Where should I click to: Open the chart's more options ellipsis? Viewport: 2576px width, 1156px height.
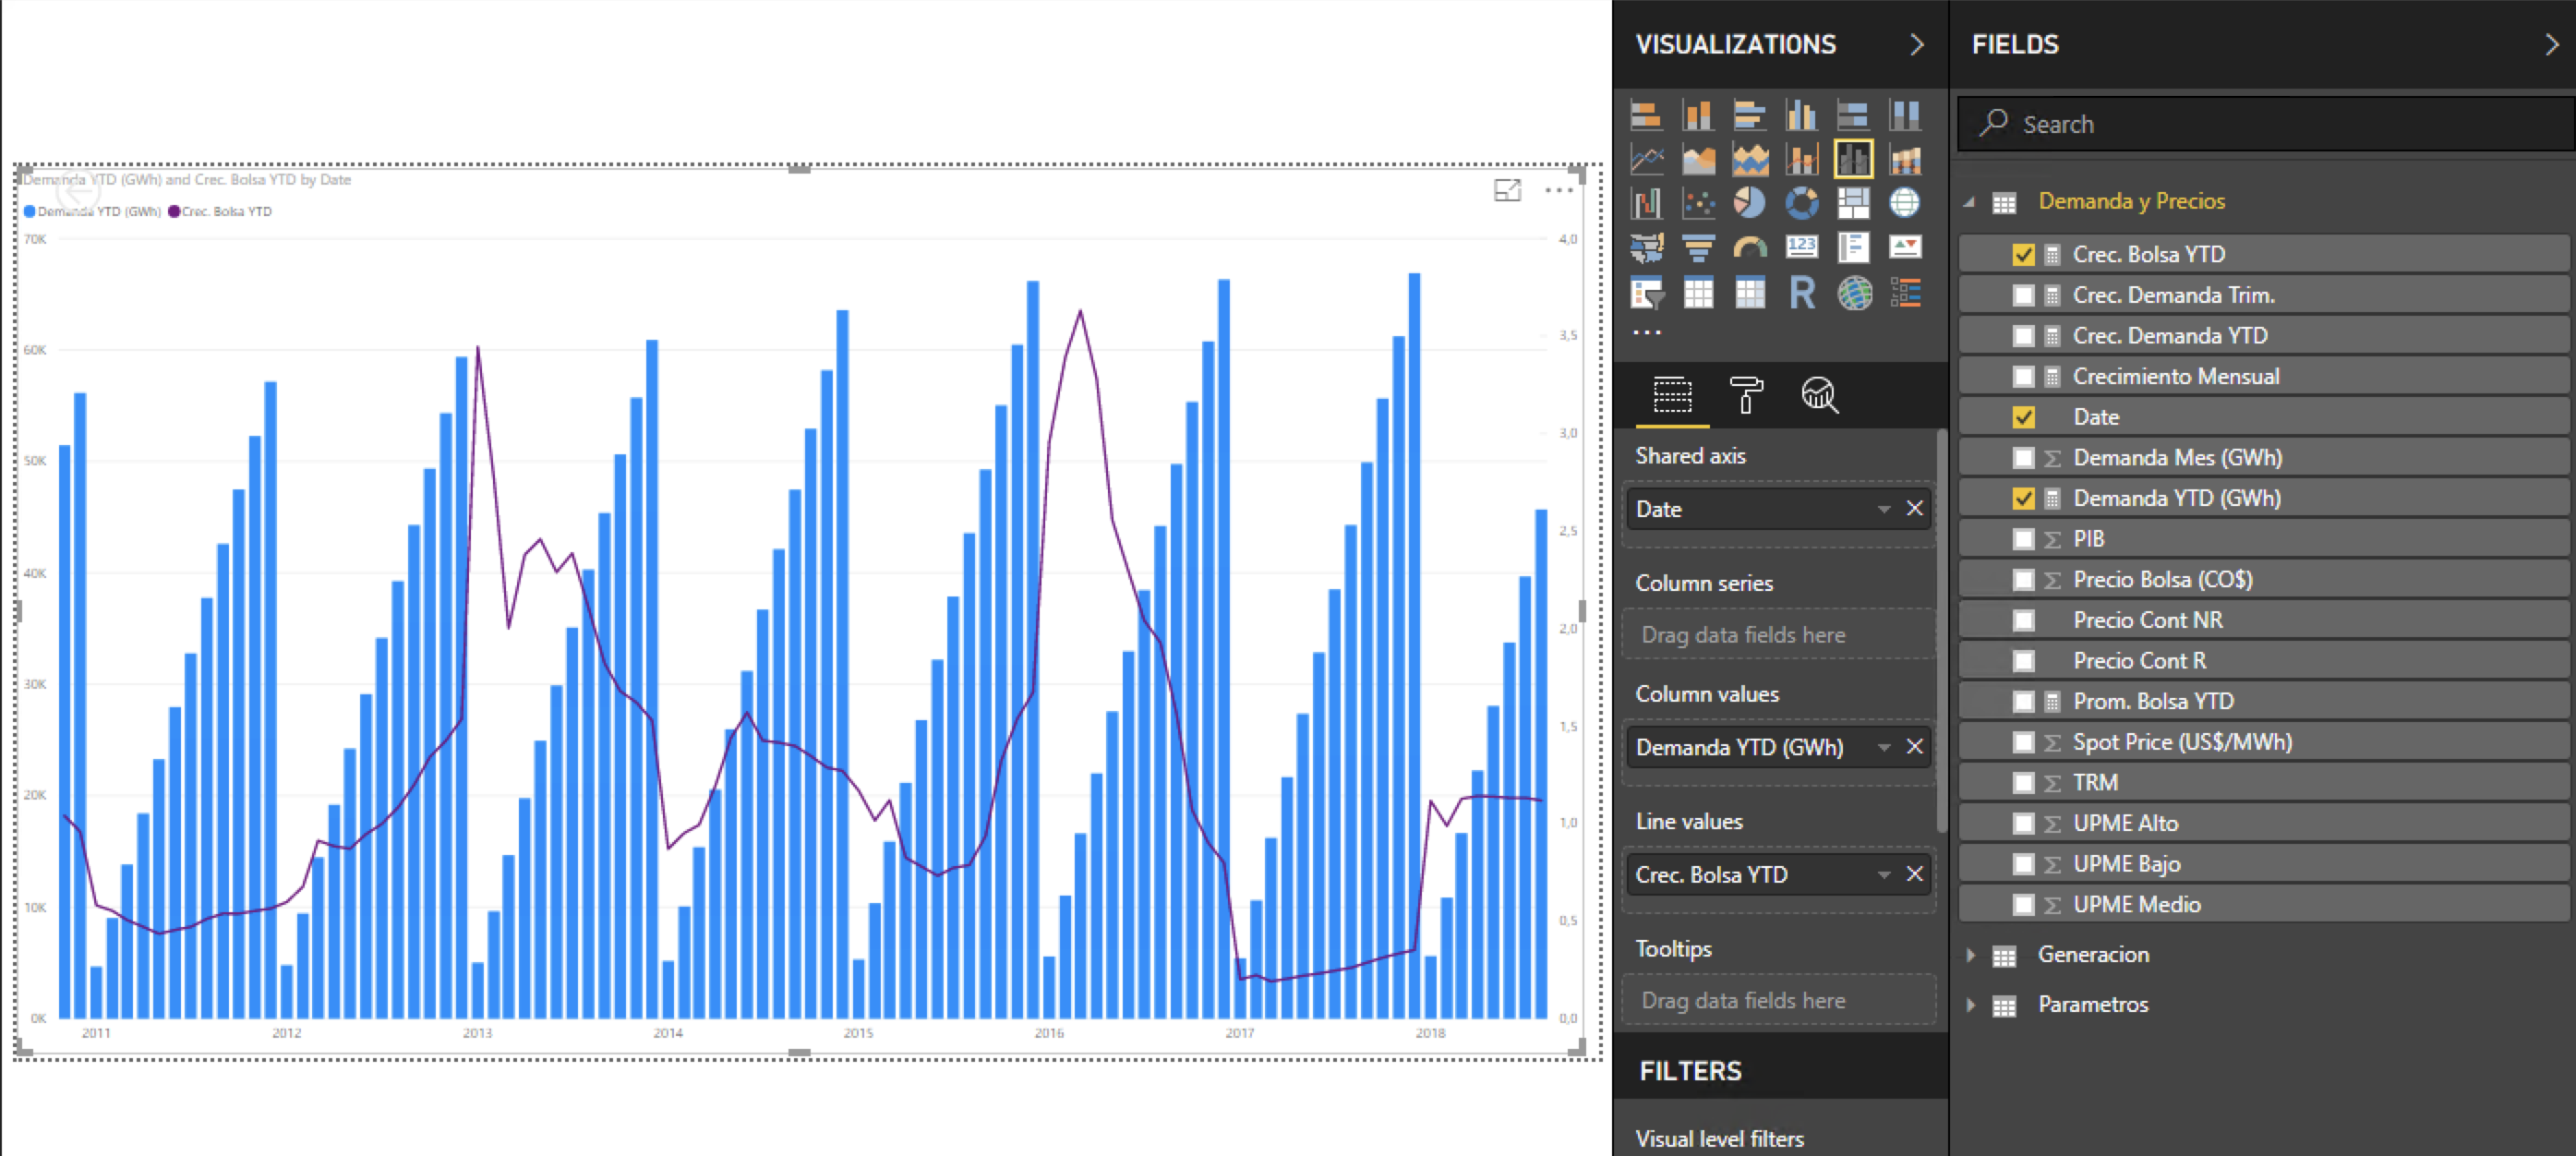(1558, 190)
